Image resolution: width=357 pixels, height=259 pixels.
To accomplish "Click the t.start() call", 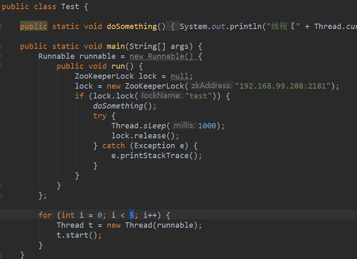I will (x=77, y=235).
